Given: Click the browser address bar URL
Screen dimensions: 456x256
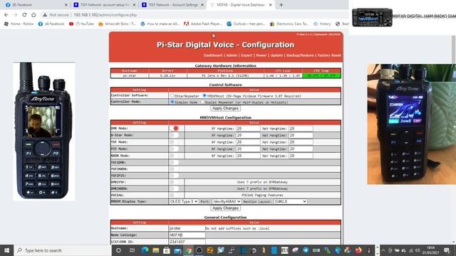Looking at the screenshot, I should [105, 15].
